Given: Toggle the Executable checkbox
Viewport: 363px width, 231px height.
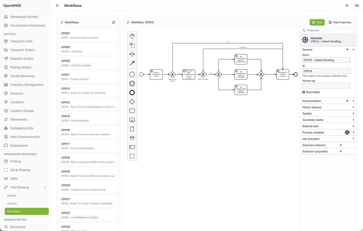Looking at the screenshot, I should (x=304, y=92).
